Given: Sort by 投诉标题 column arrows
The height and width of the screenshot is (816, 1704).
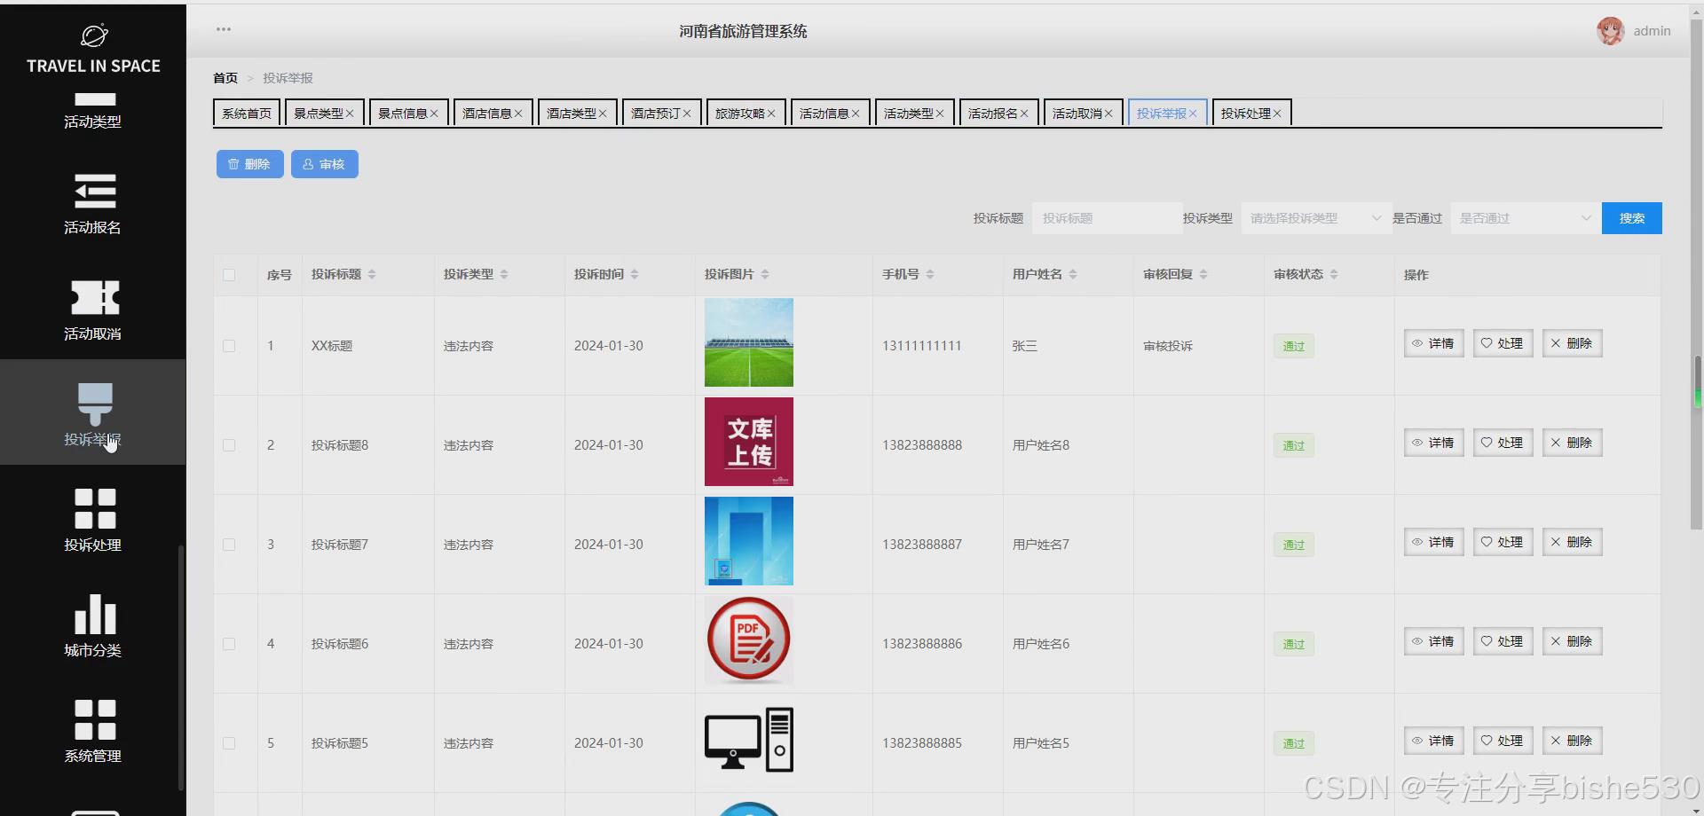Looking at the screenshot, I should tap(372, 275).
